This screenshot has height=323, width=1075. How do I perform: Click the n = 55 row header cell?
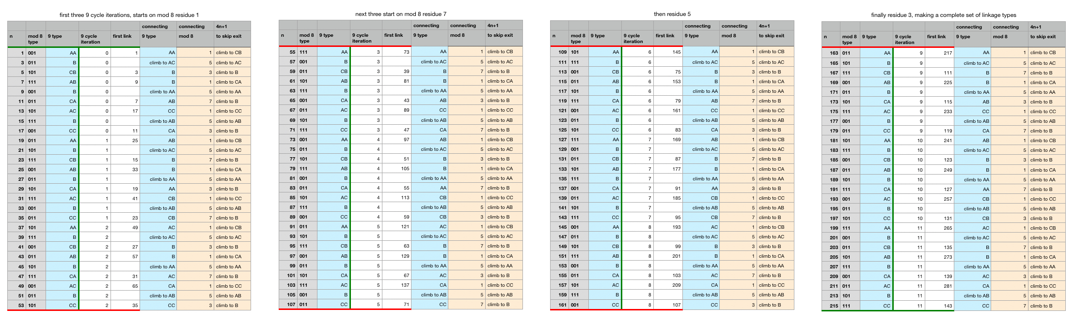288,52
